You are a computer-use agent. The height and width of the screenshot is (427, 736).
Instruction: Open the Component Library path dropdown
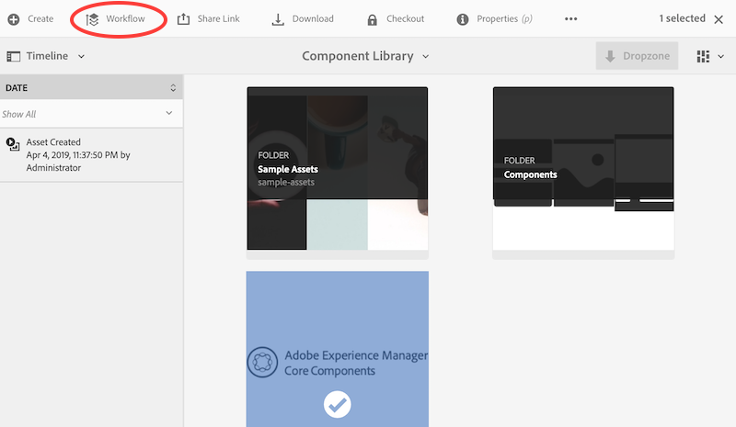coord(365,56)
